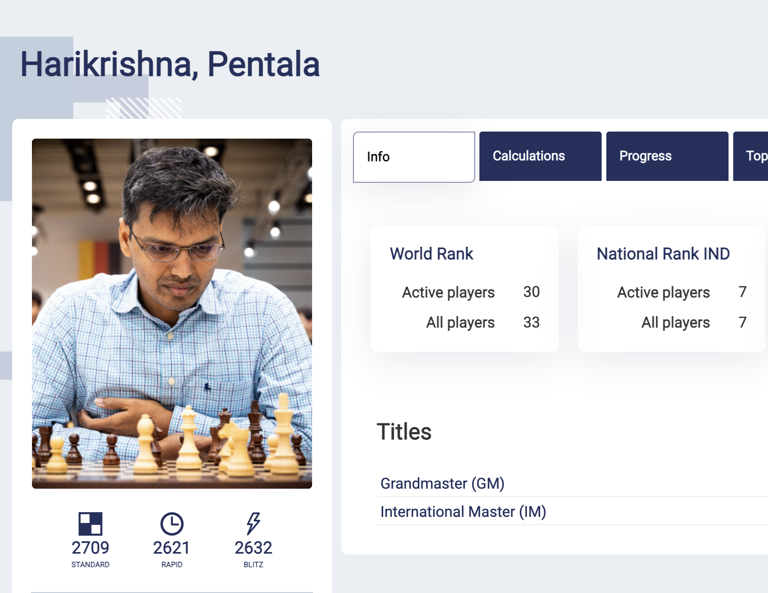Click the Harikrishna, Pentala name heading

click(x=170, y=64)
